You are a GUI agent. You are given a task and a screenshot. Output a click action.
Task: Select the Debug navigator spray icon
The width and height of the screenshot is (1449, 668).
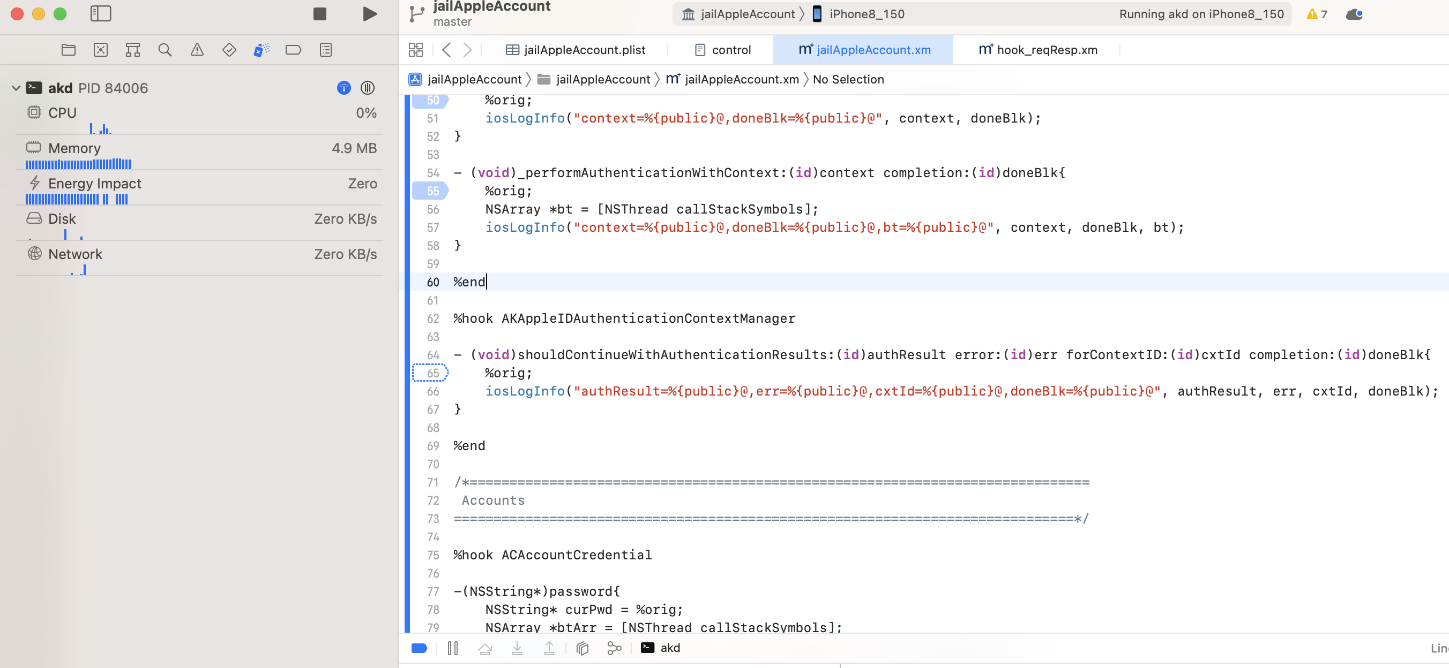(x=261, y=50)
